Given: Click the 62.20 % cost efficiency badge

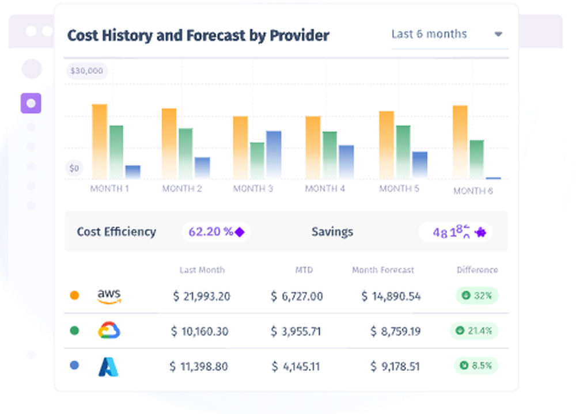Looking at the screenshot, I should (x=216, y=232).
